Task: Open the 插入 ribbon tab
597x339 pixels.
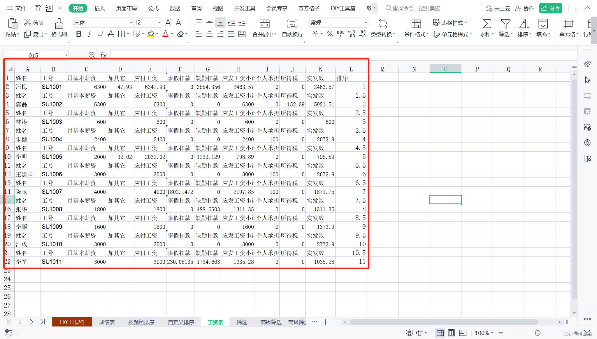Action: (x=99, y=8)
